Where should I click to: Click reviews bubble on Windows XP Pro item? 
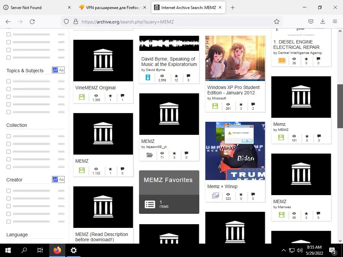coord(253,104)
